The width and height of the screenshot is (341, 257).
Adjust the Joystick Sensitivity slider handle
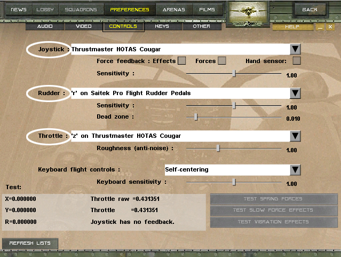(x=234, y=73)
